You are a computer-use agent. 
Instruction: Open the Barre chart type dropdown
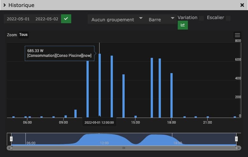tap(161, 19)
